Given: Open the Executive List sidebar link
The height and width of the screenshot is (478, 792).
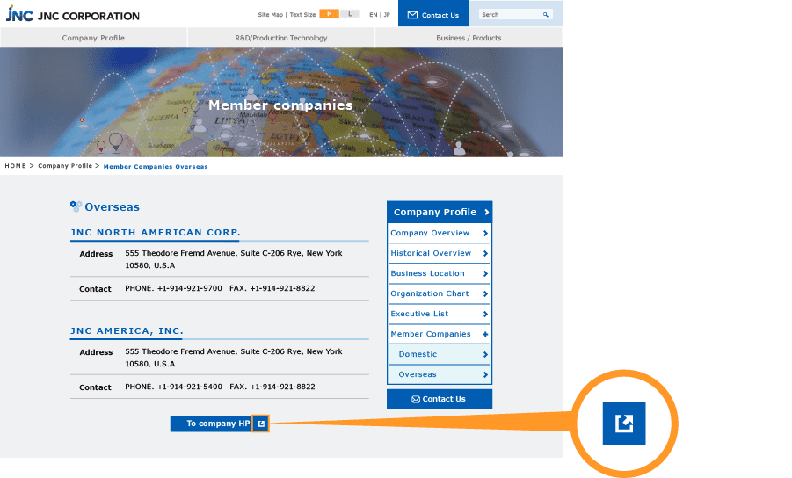Looking at the screenshot, I should (x=440, y=314).
